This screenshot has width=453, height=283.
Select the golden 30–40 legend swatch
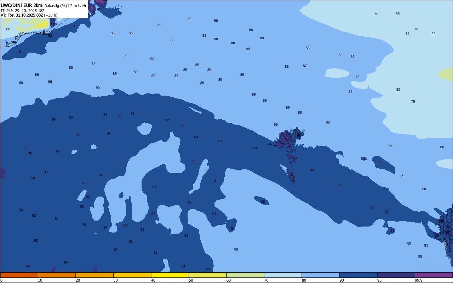click(x=132, y=275)
